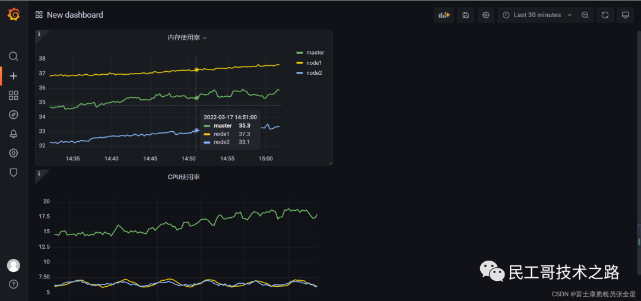Open the Help question mark icon
The width and height of the screenshot is (641, 301).
click(14, 284)
